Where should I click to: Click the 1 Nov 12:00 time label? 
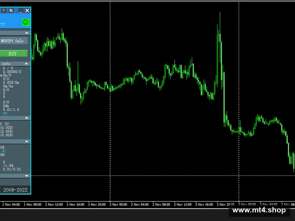pyautogui.click(x=54, y=204)
